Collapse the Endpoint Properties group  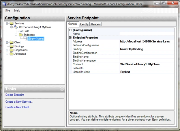click(x=70, y=38)
